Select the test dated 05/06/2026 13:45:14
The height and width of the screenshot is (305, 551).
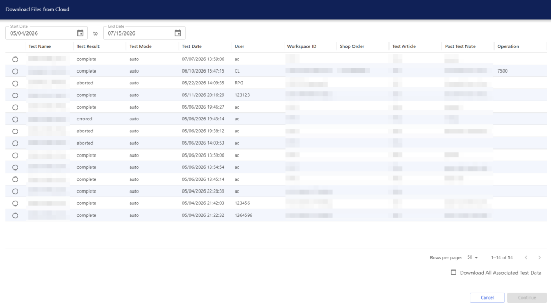pyautogui.click(x=15, y=179)
